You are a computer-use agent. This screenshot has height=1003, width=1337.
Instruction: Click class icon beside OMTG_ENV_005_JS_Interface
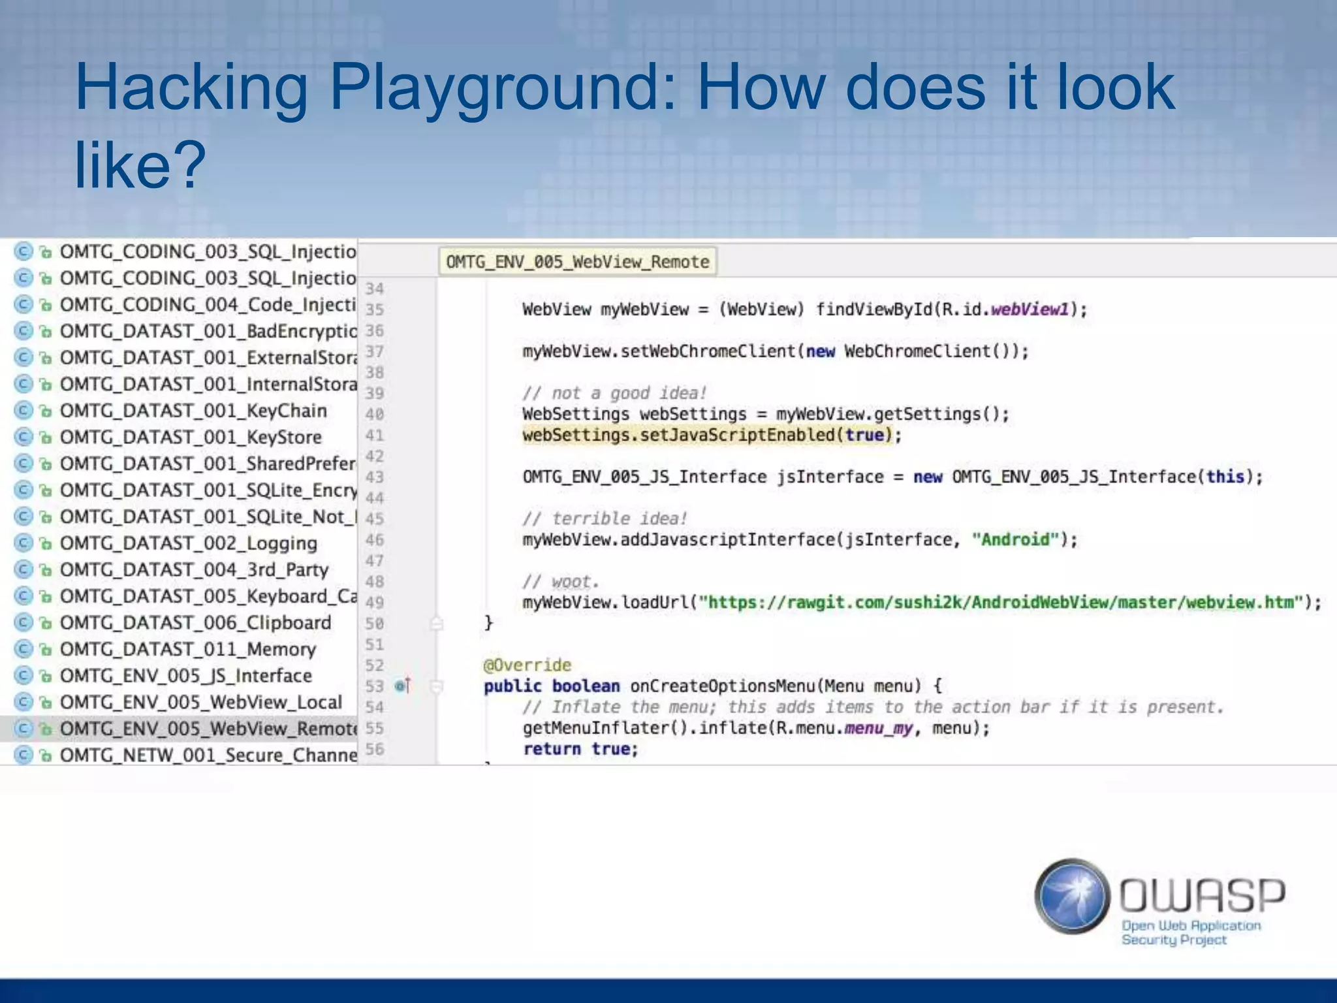pyautogui.click(x=24, y=675)
